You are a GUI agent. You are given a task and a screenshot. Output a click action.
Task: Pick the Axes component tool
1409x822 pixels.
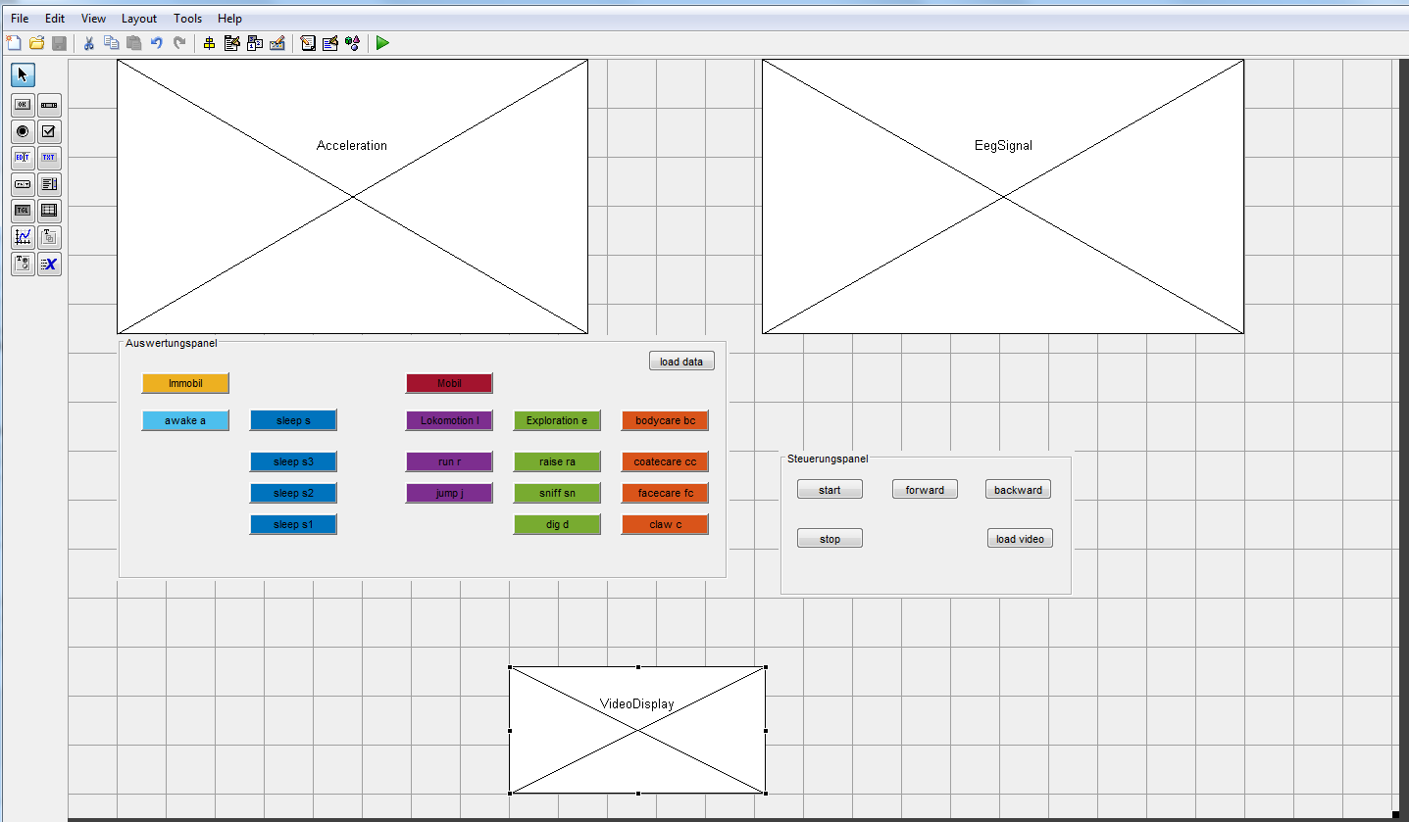pos(24,237)
